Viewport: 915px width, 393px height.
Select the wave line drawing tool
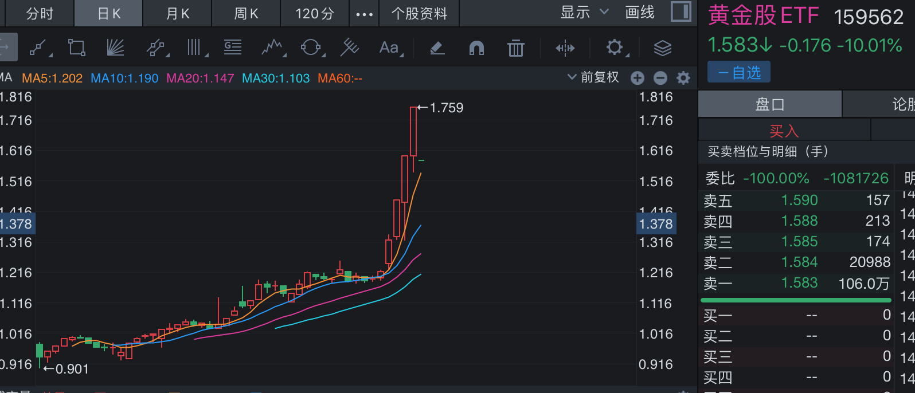pos(273,48)
